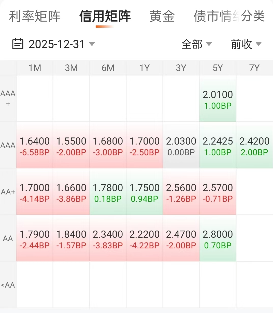Open the 黄金 tab
This screenshot has height=313, width=273.
(162, 16)
